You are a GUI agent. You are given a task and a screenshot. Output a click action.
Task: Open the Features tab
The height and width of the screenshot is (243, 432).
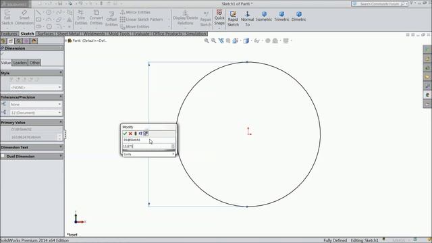pos(9,34)
